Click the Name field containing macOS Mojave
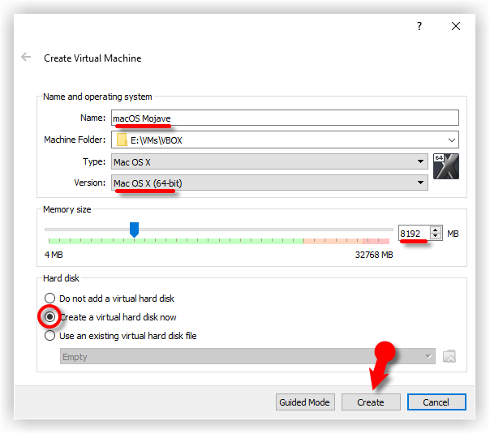 (284, 118)
